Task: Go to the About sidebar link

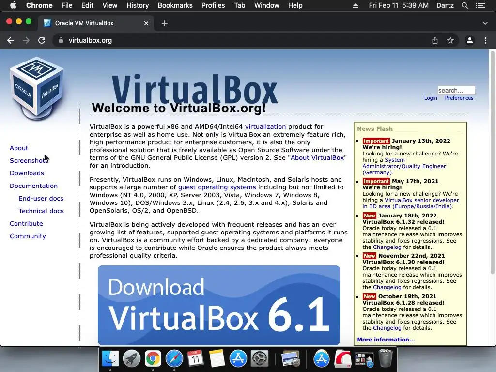Action: tap(19, 148)
